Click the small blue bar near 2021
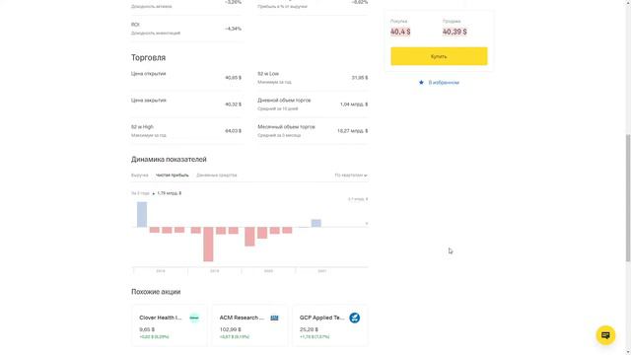The height and width of the screenshot is (355, 631). point(316,224)
